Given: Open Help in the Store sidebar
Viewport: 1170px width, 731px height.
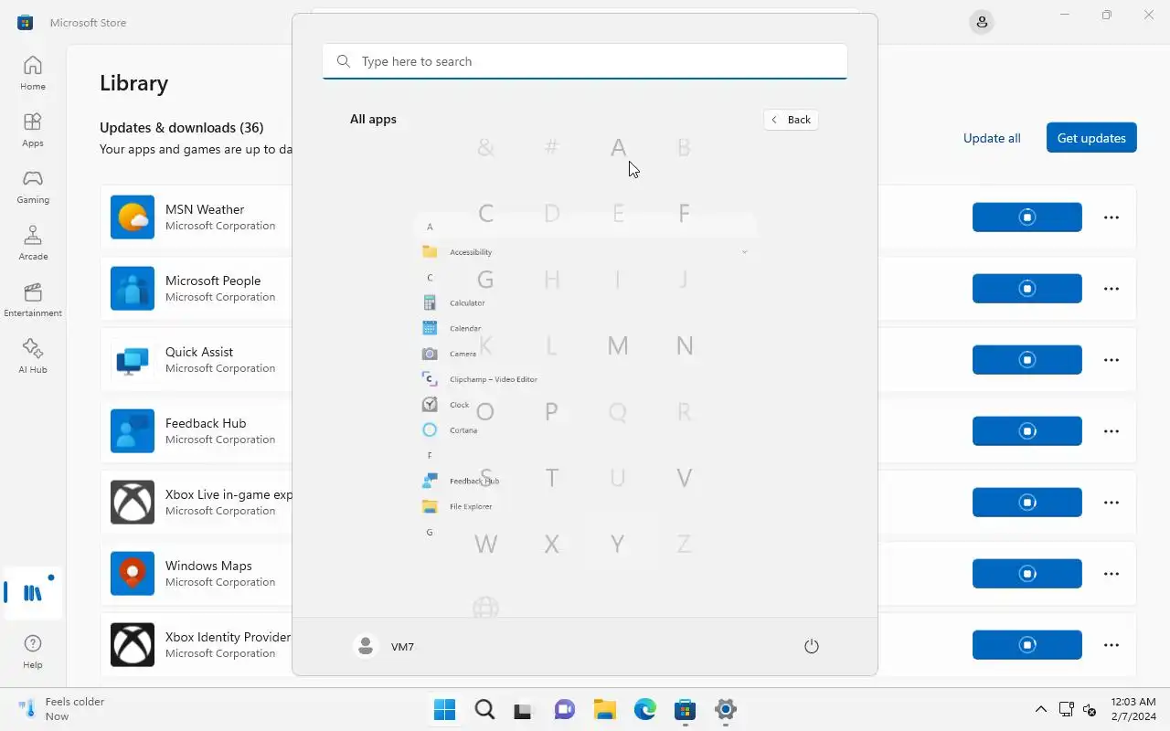Looking at the screenshot, I should pos(33,652).
